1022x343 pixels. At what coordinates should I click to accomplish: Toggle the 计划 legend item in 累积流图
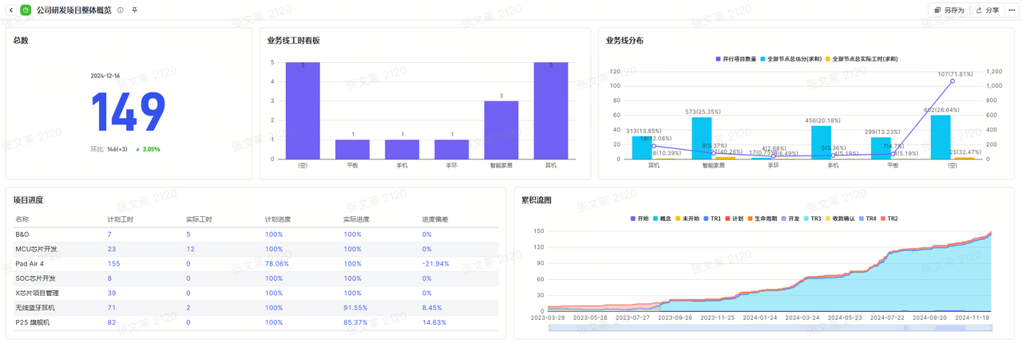735,219
